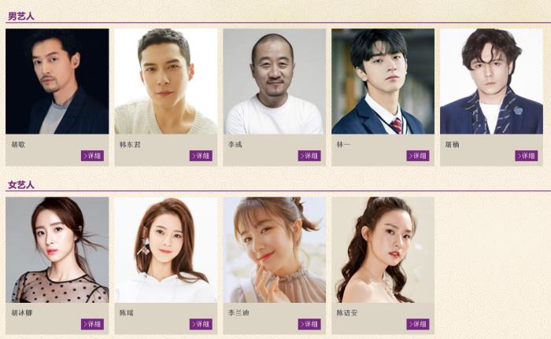The height and width of the screenshot is (339, 551).
Task: Open 详细 for the 陈语安 card
Action: [x=418, y=324]
